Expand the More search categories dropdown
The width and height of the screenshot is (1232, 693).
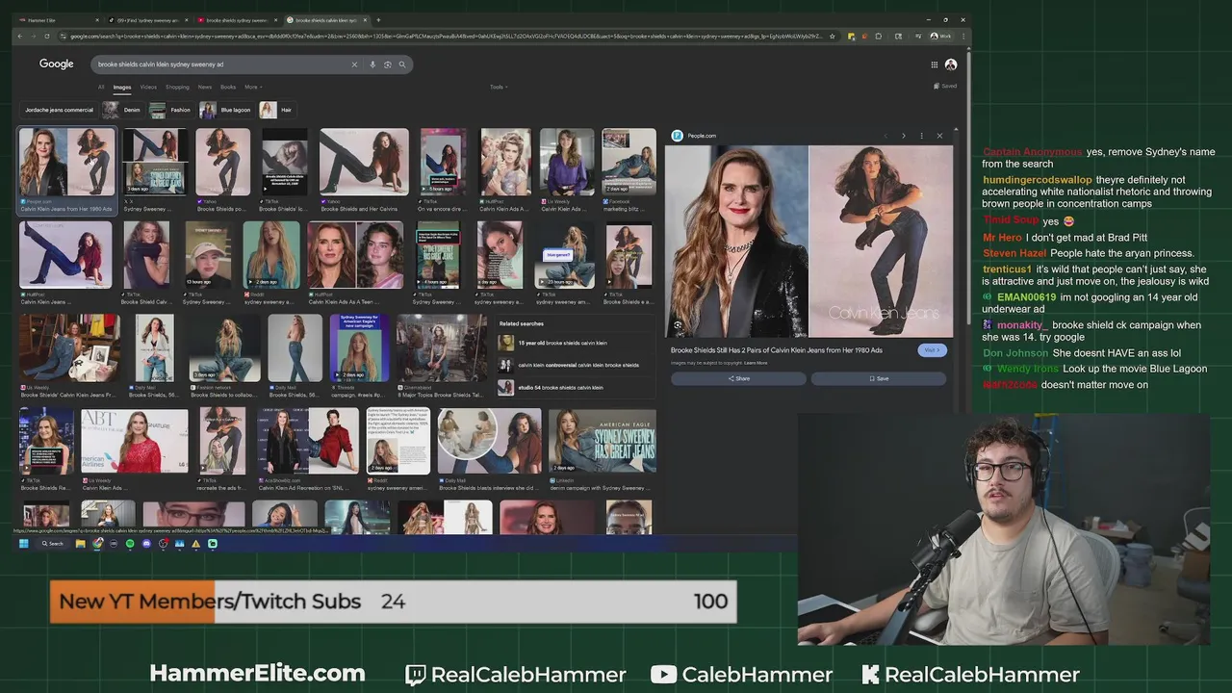pyautogui.click(x=252, y=87)
